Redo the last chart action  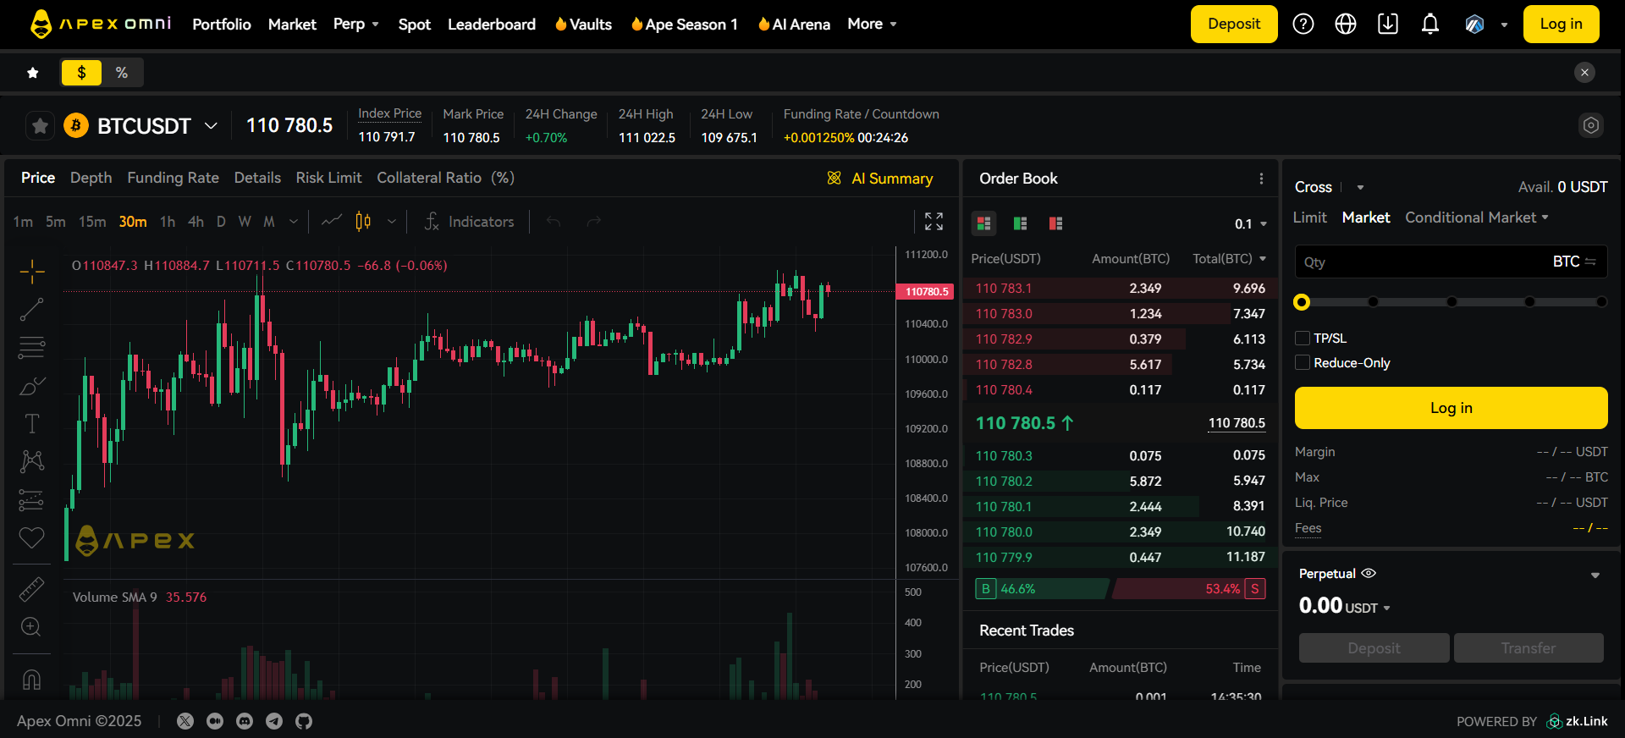(594, 222)
